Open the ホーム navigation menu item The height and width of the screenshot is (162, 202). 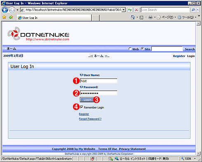[12, 49]
